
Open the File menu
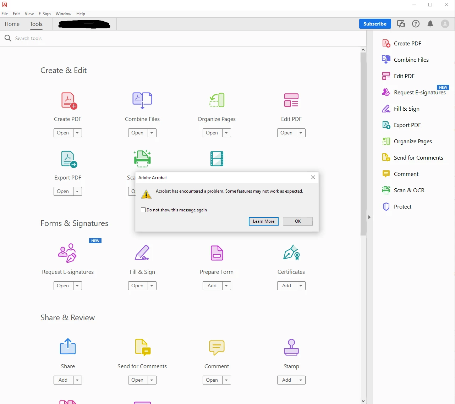[x=5, y=13]
